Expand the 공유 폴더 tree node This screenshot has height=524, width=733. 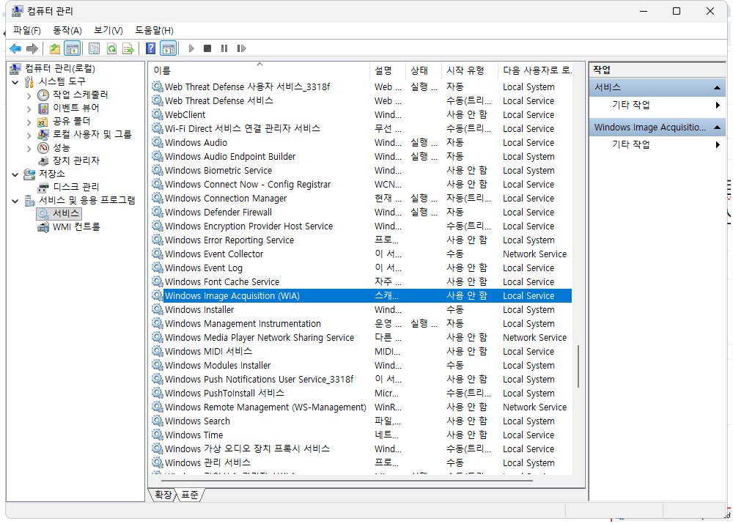pos(29,122)
